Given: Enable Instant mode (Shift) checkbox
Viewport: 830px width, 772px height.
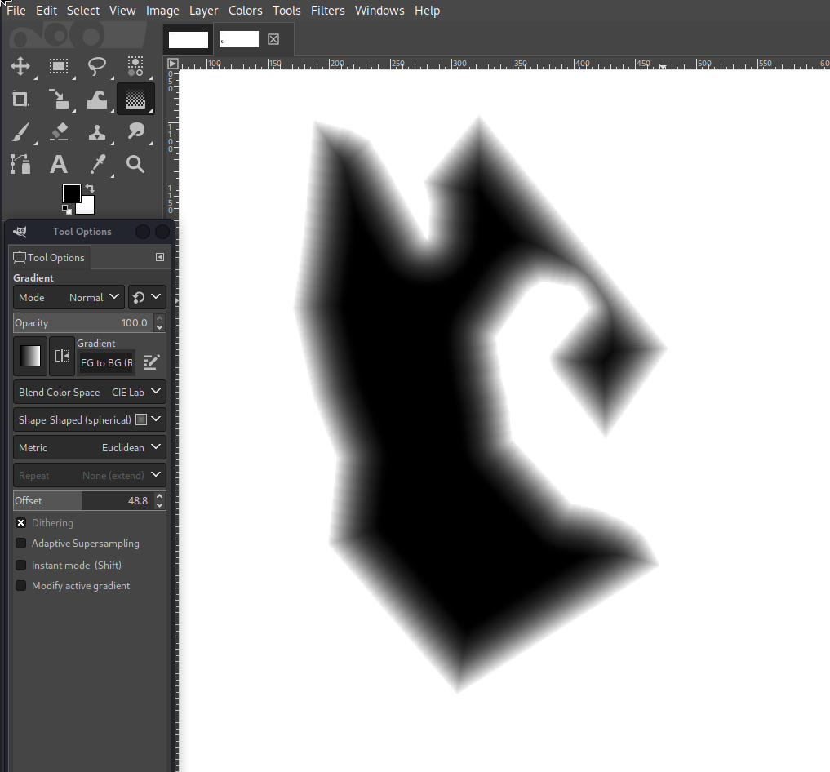Looking at the screenshot, I should point(21,565).
